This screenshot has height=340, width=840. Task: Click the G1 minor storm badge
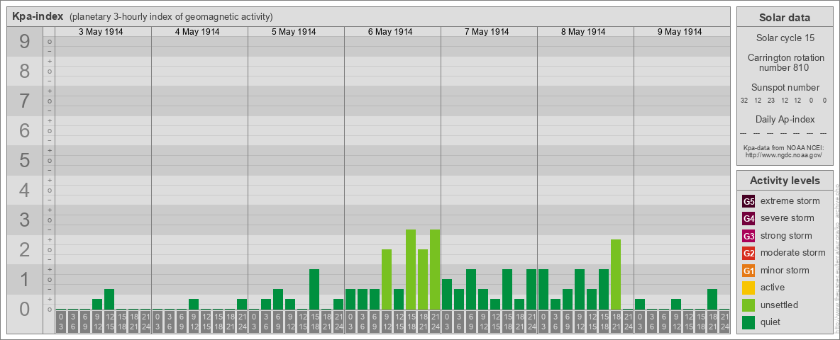(x=748, y=271)
